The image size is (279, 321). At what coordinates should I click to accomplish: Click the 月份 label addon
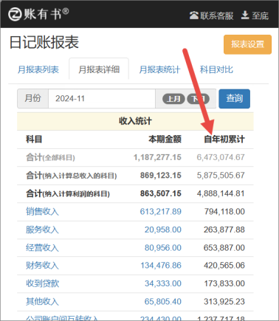pos(32,99)
